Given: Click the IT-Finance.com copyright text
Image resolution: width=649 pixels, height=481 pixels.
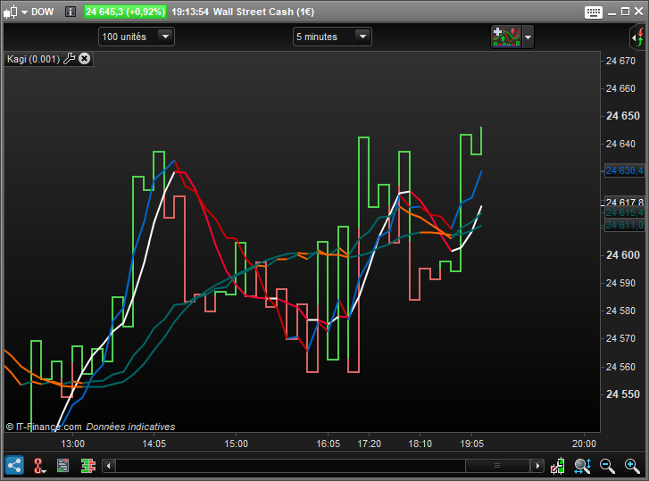Looking at the screenshot, I should [44, 427].
